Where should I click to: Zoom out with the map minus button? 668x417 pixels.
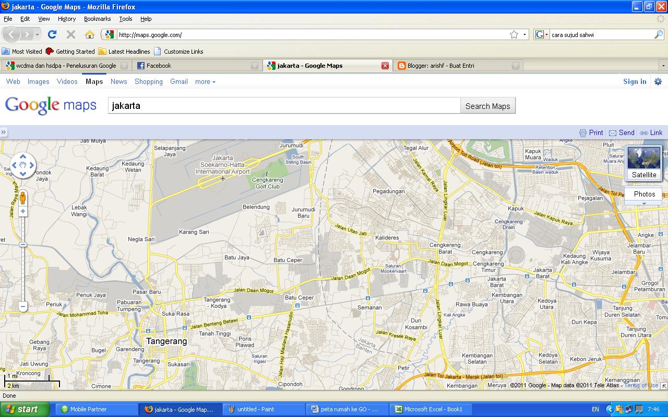[23, 306]
